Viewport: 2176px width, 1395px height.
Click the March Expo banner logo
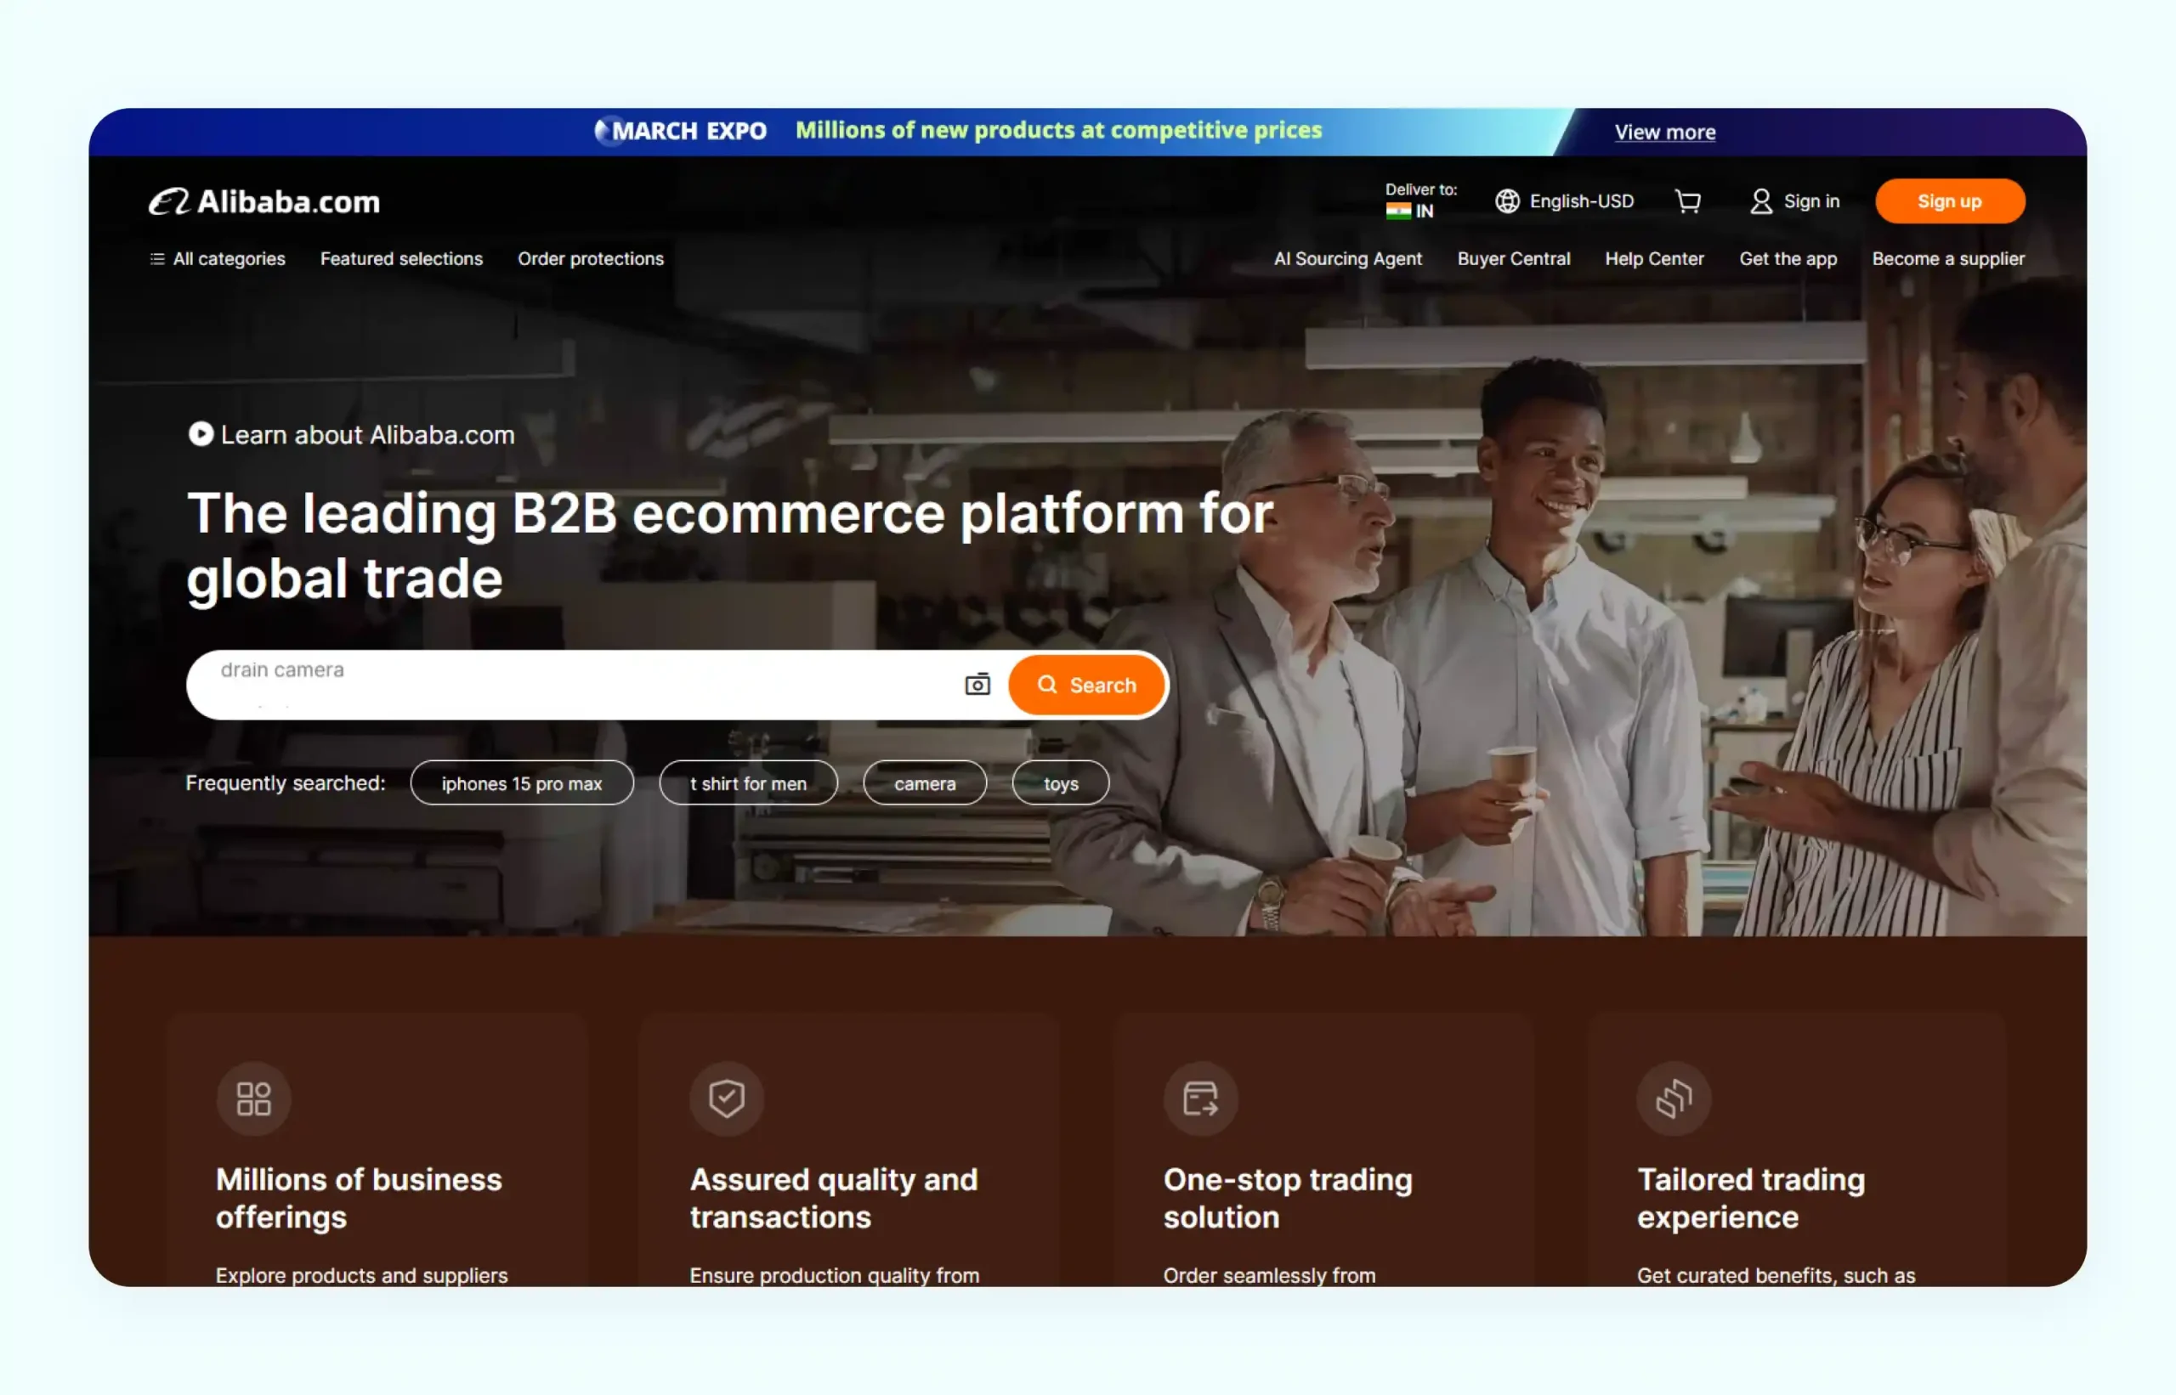pyautogui.click(x=681, y=131)
